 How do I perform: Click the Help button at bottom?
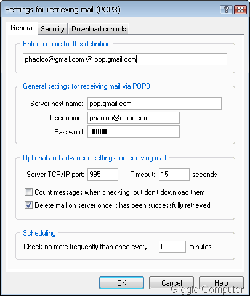(x=221, y=283)
